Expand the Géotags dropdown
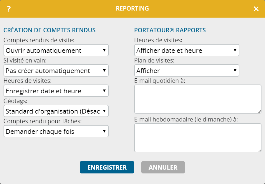 coord(56,111)
